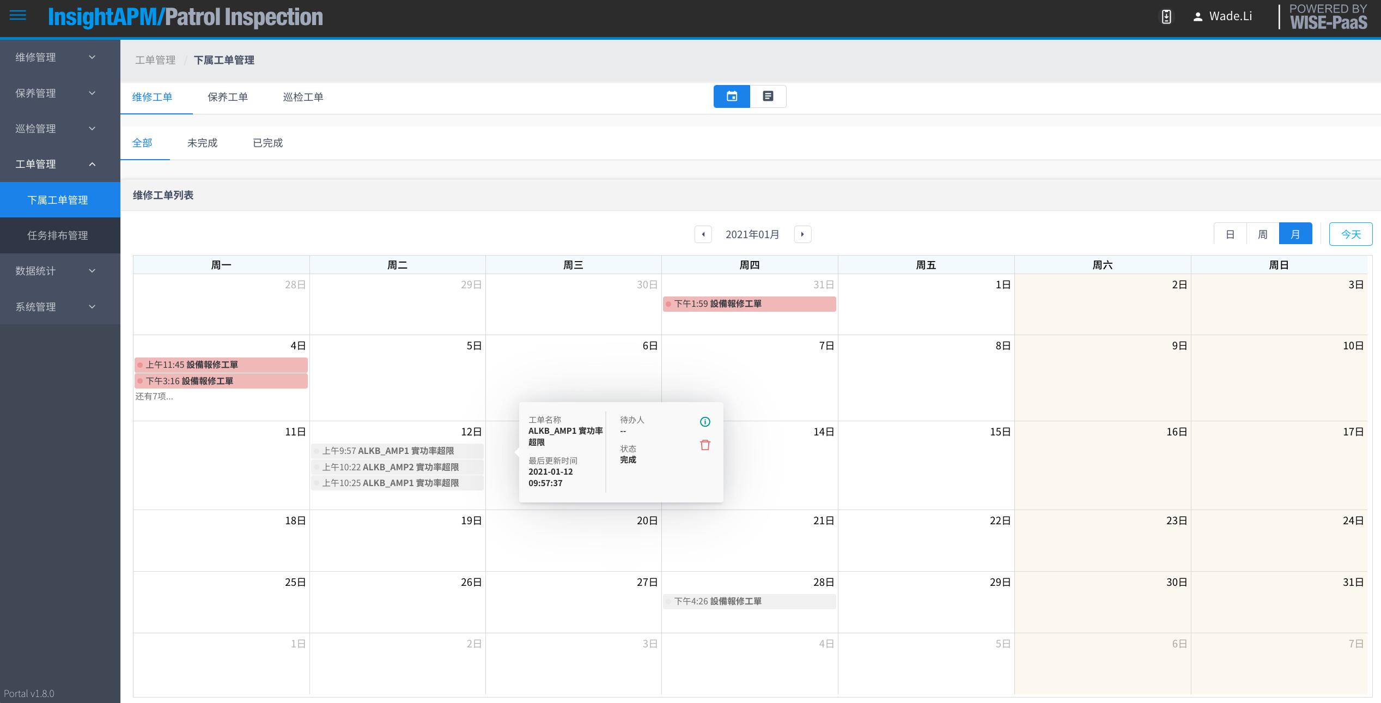
Task: Select day view toggle 日
Action: (x=1230, y=234)
